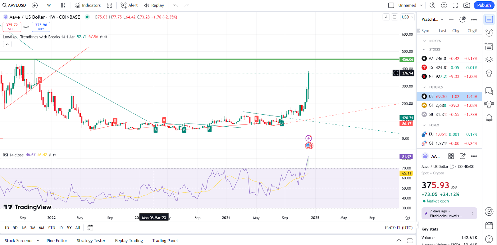The height and width of the screenshot is (245, 497).
Task: Open the Strategy Tester tab
Action: tap(91, 241)
